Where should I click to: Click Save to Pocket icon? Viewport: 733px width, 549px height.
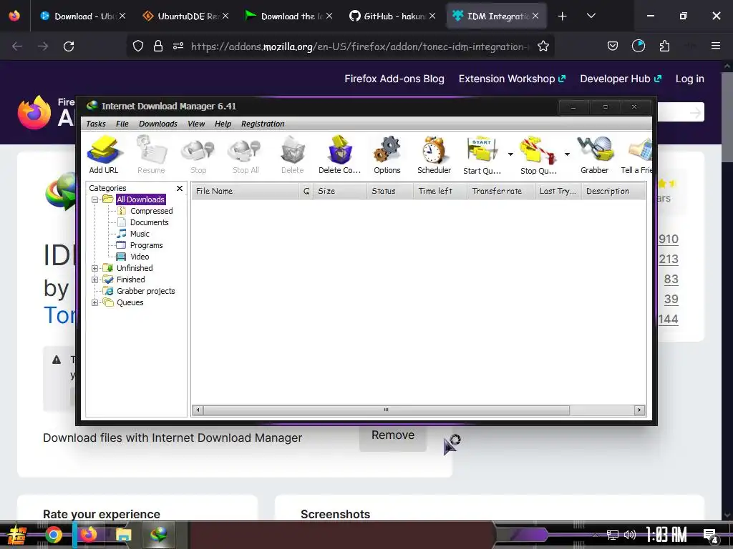coord(613,46)
